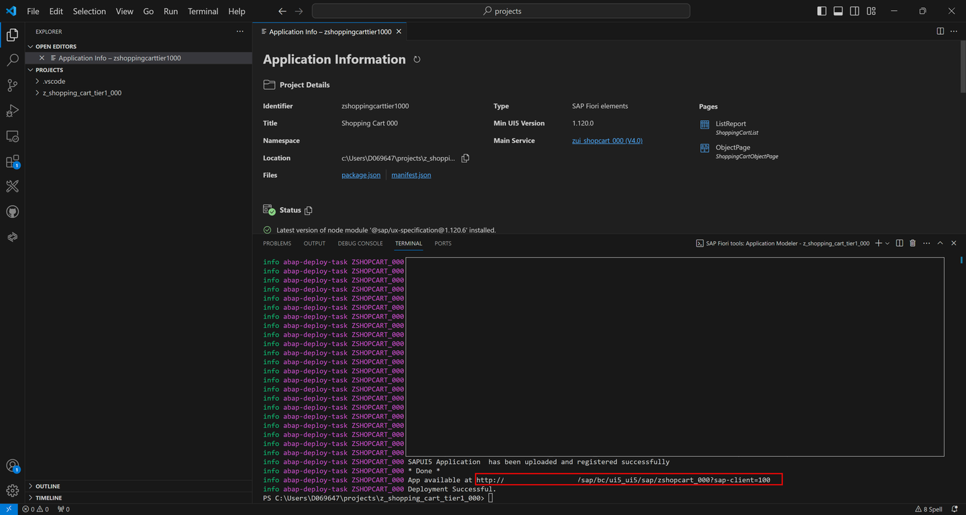Switch to the Output tab
966x515 pixels.
click(315, 243)
